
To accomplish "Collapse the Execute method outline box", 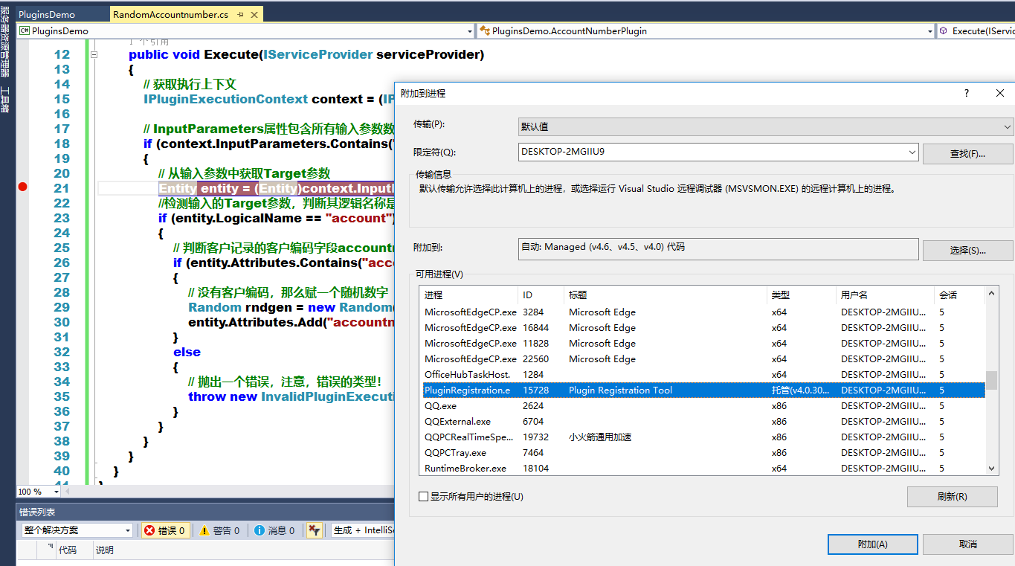I will pyautogui.click(x=94, y=54).
